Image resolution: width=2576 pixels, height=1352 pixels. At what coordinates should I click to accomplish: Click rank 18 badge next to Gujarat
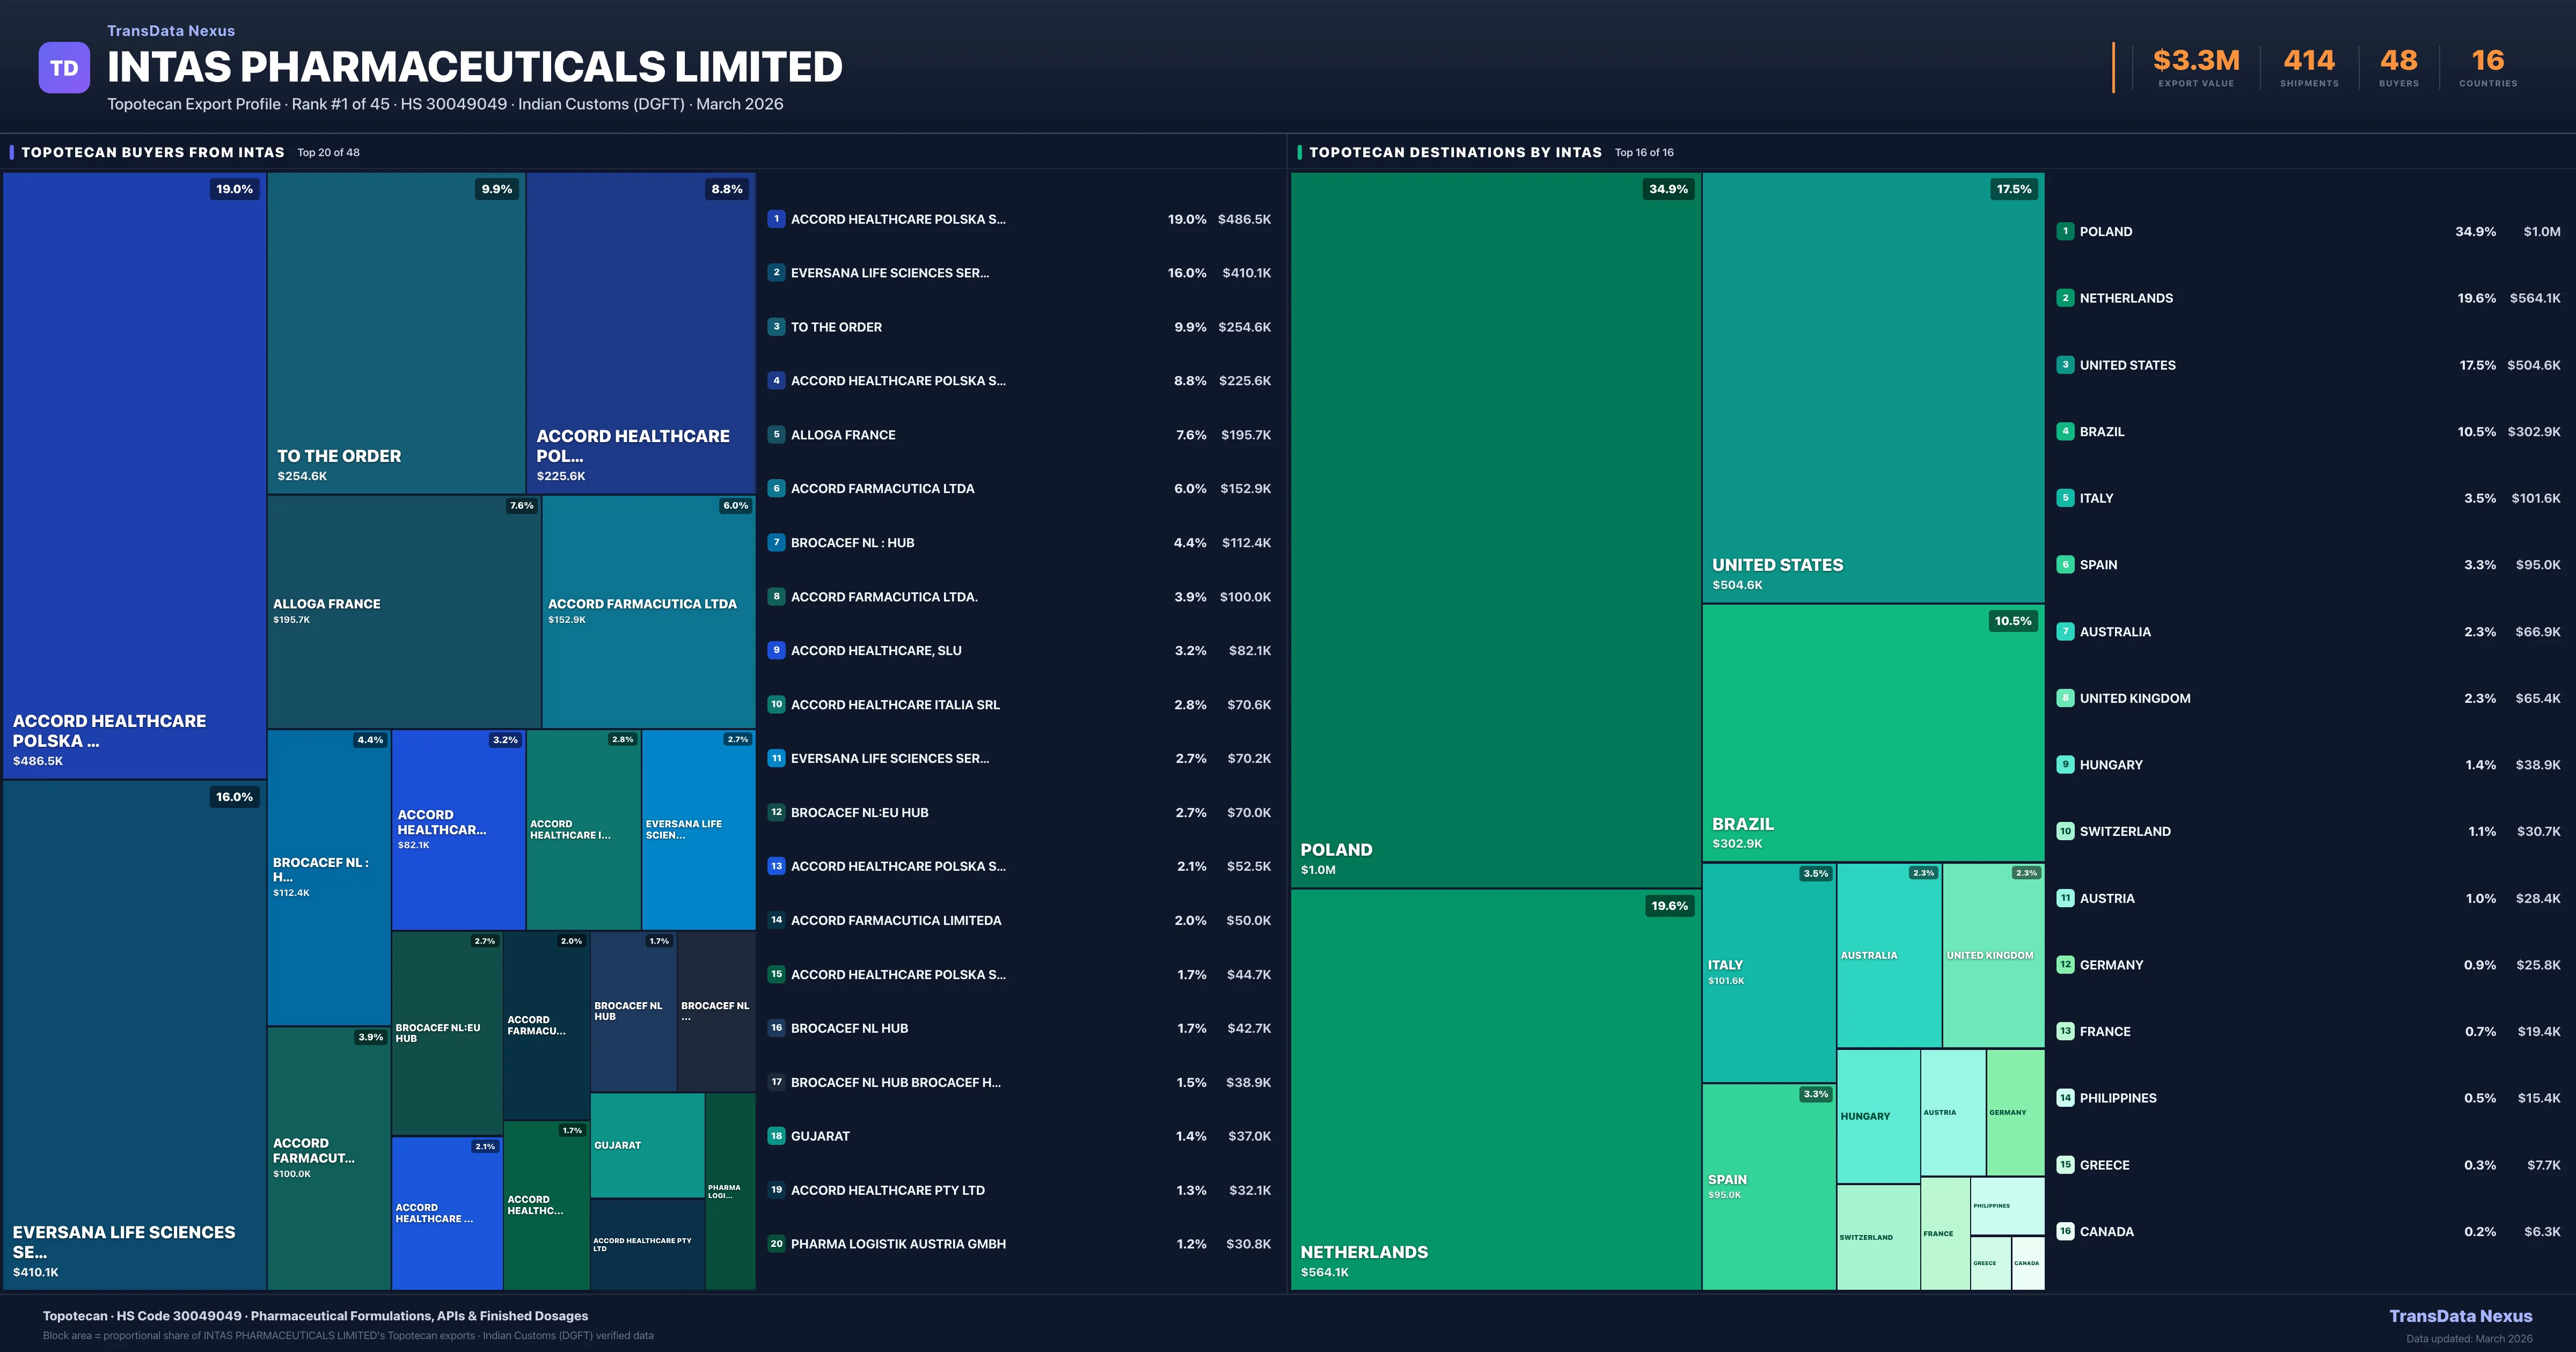776,1136
